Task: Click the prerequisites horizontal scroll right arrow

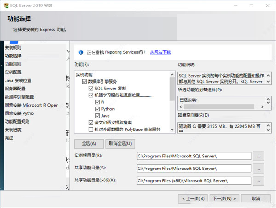Action: pyautogui.click(x=262, y=107)
